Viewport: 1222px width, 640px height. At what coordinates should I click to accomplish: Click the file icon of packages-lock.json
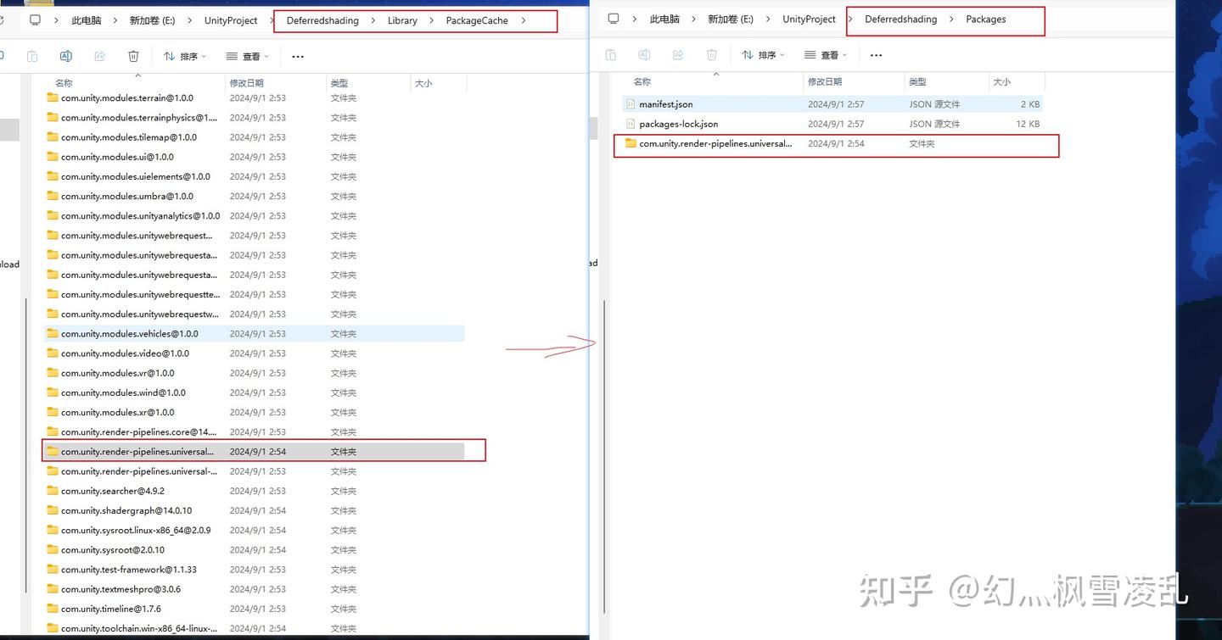[x=631, y=124]
